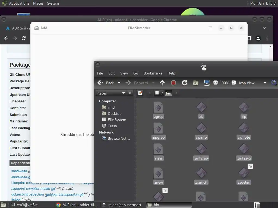Open the libadwaita dependency link
The image size is (278, 208).
(x=19, y=171)
